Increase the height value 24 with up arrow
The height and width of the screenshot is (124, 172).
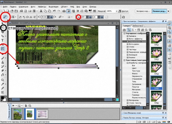tap(99, 16)
